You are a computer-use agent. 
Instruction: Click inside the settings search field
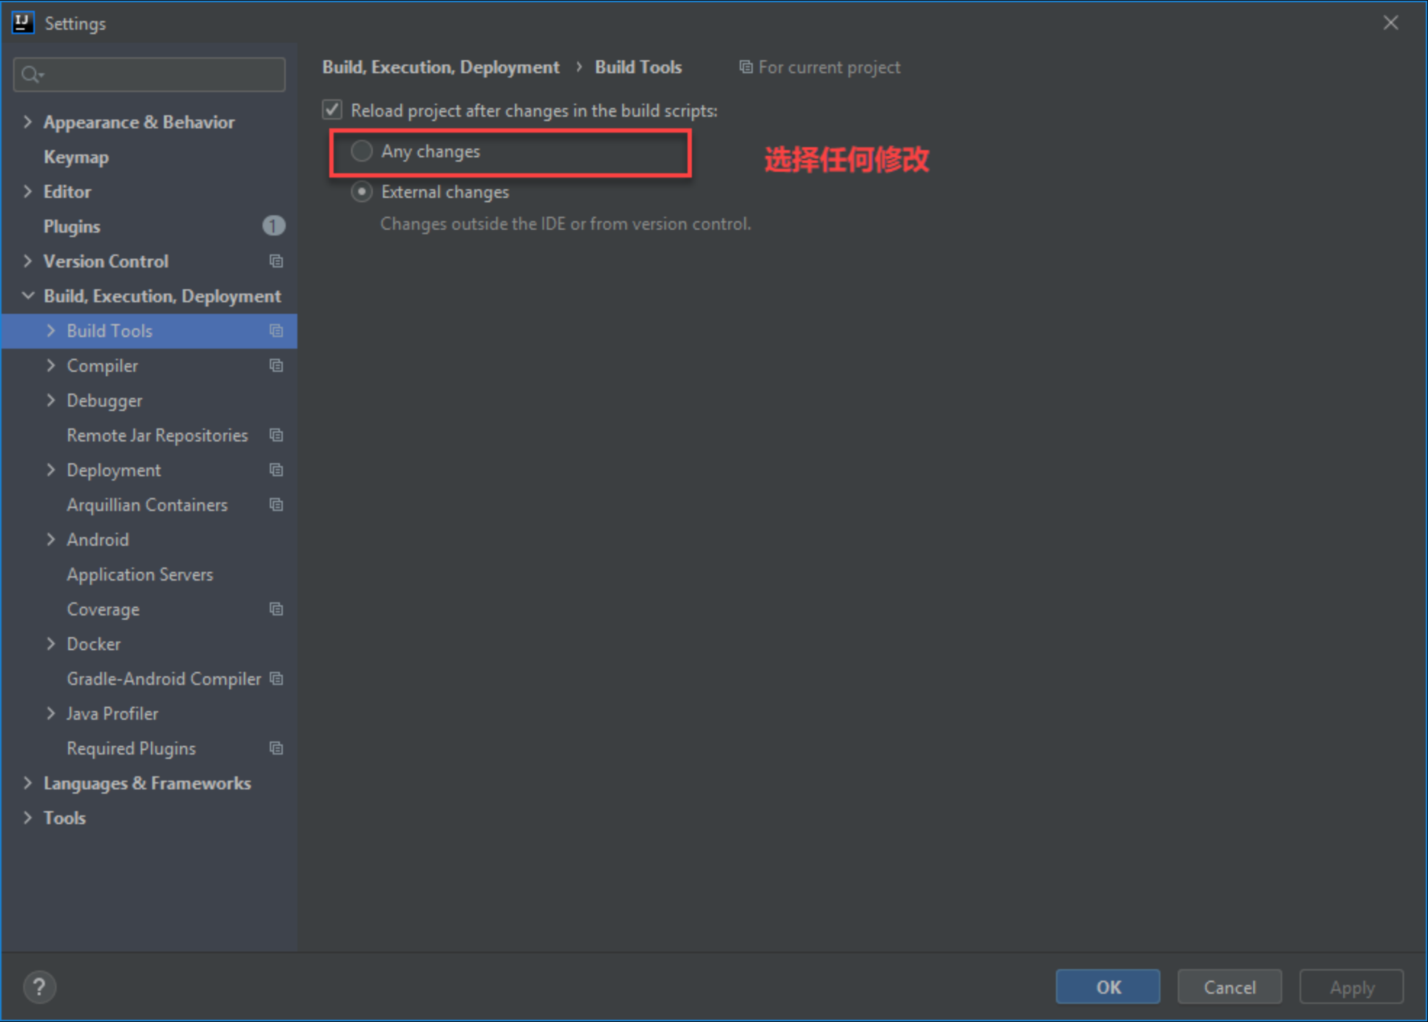160,75
